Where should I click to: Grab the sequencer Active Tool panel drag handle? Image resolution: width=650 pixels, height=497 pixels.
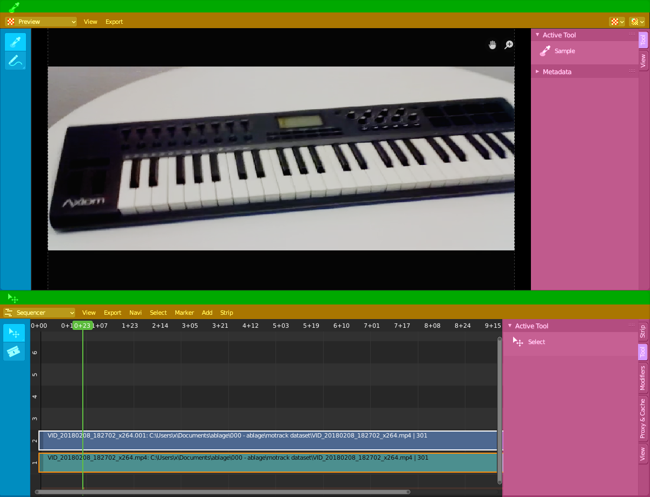pos(632,326)
